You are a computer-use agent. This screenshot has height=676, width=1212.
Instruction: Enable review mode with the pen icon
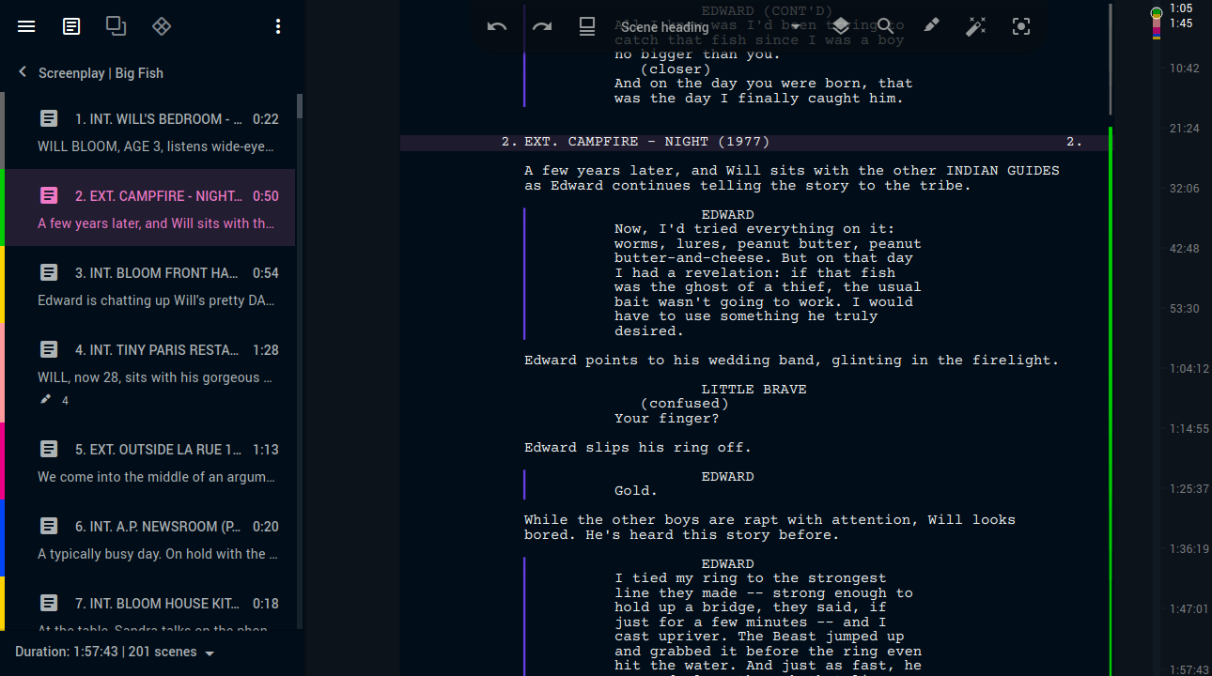click(931, 26)
